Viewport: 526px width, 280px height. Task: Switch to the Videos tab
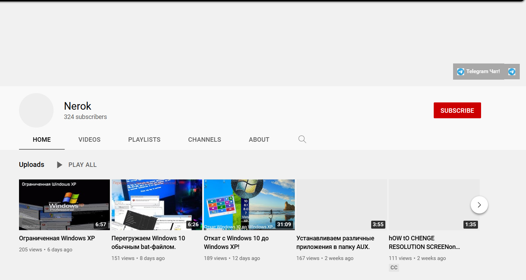(x=89, y=140)
